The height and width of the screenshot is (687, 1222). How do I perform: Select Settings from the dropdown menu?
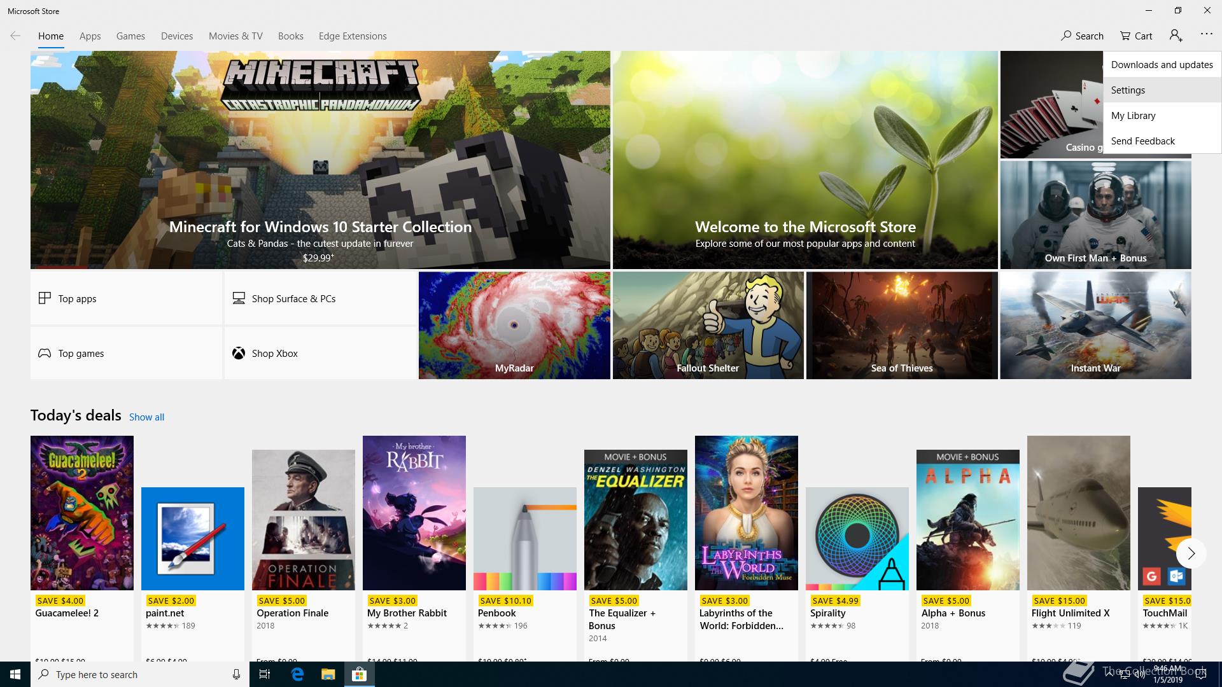[1162, 90]
